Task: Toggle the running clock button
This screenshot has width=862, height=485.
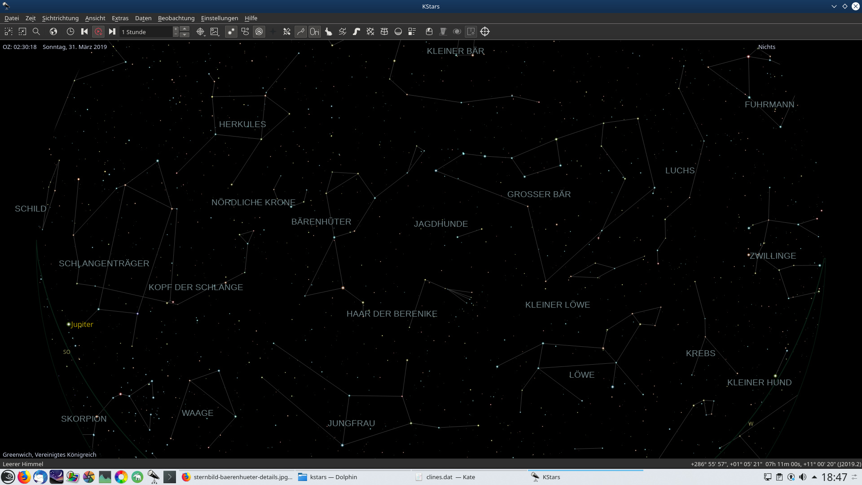Action: point(98,31)
